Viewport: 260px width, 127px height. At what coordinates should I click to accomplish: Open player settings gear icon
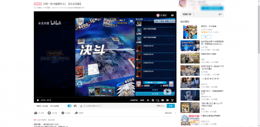(x=153, y=100)
